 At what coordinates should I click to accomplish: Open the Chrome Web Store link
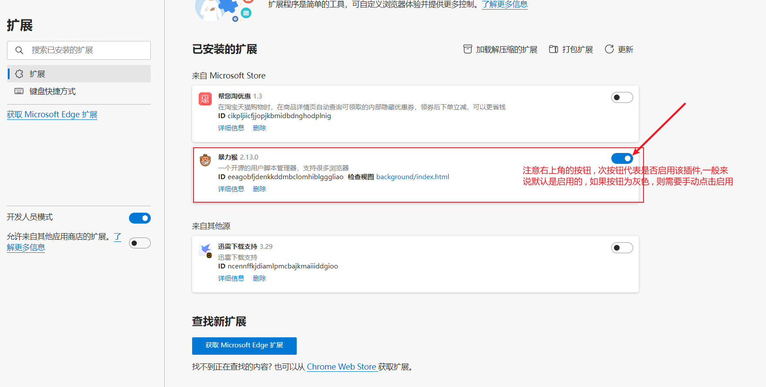[x=341, y=367]
